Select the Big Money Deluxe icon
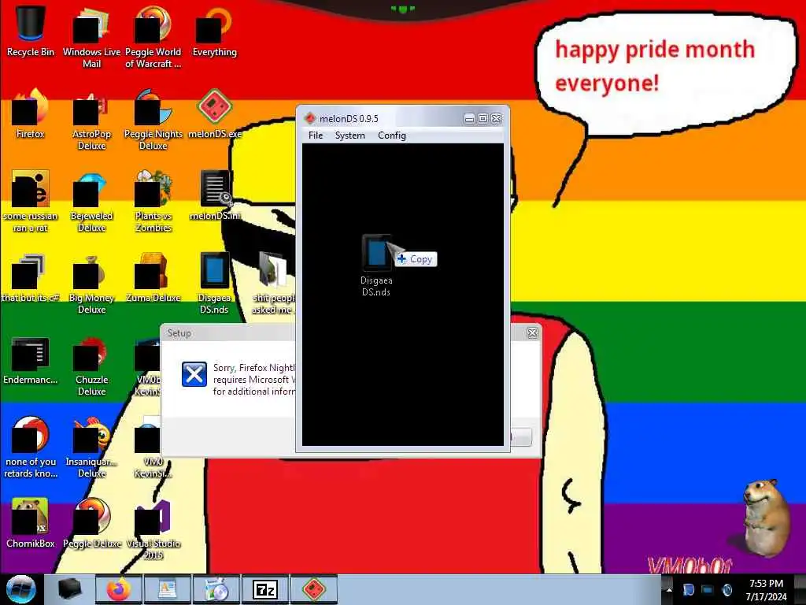Viewport: 806px width, 605px height. [x=91, y=284]
